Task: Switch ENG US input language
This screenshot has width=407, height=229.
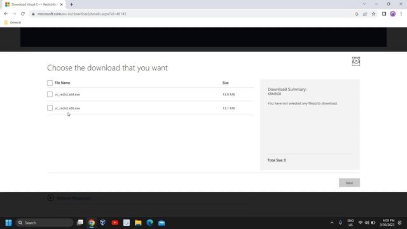Action: pos(350,223)
